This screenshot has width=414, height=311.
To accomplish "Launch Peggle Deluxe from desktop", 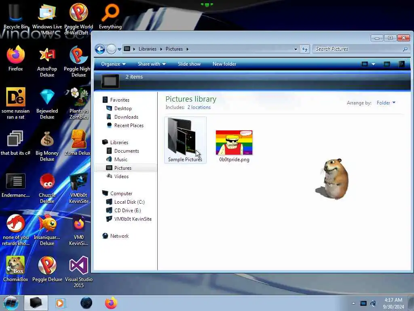I will coord(47,269).
